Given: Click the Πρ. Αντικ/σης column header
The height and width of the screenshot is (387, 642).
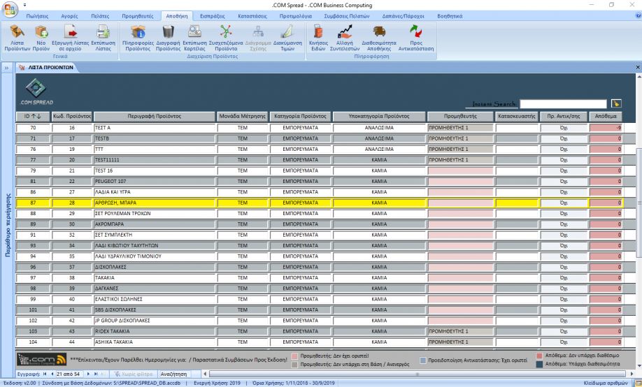Looking at the screenshot, I should [x=564, y=116].
